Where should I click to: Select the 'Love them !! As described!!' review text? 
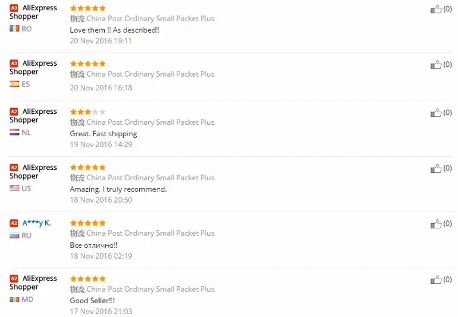(x=115, y=30)
